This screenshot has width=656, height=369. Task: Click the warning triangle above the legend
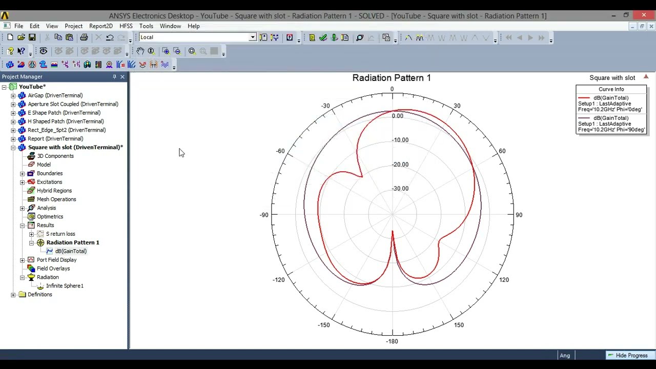(x=646, y=77)
